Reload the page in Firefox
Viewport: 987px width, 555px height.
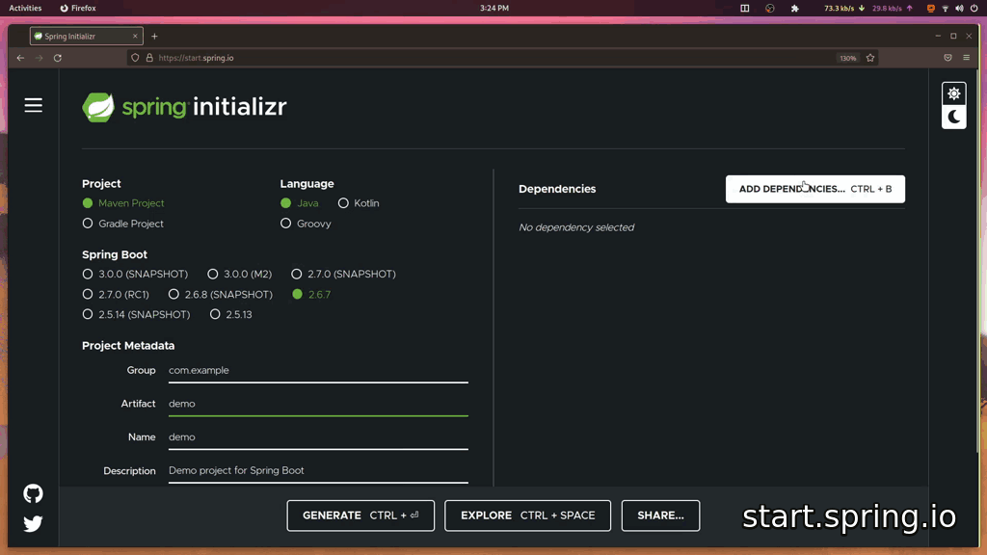(x=58, y=58)
